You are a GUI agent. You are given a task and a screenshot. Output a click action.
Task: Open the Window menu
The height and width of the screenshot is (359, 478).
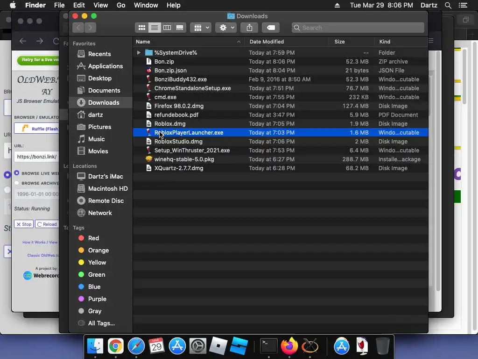pos(146,5)
